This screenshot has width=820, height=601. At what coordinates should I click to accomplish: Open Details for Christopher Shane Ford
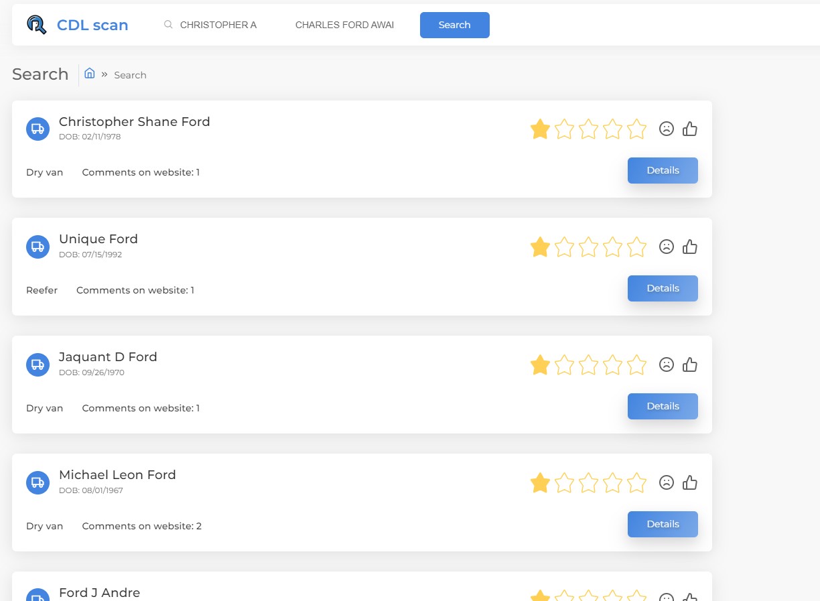663,170
